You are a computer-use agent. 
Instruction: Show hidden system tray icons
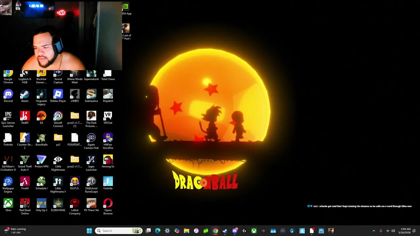pos(374,231)
